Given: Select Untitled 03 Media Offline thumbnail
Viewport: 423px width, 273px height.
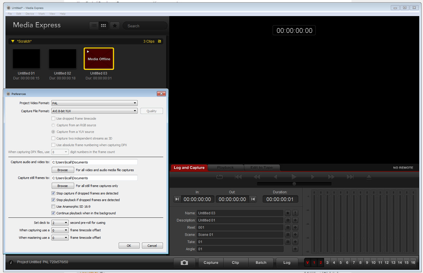Looking at the screenshot, I should pyautogui.click(x=99, y=59).
